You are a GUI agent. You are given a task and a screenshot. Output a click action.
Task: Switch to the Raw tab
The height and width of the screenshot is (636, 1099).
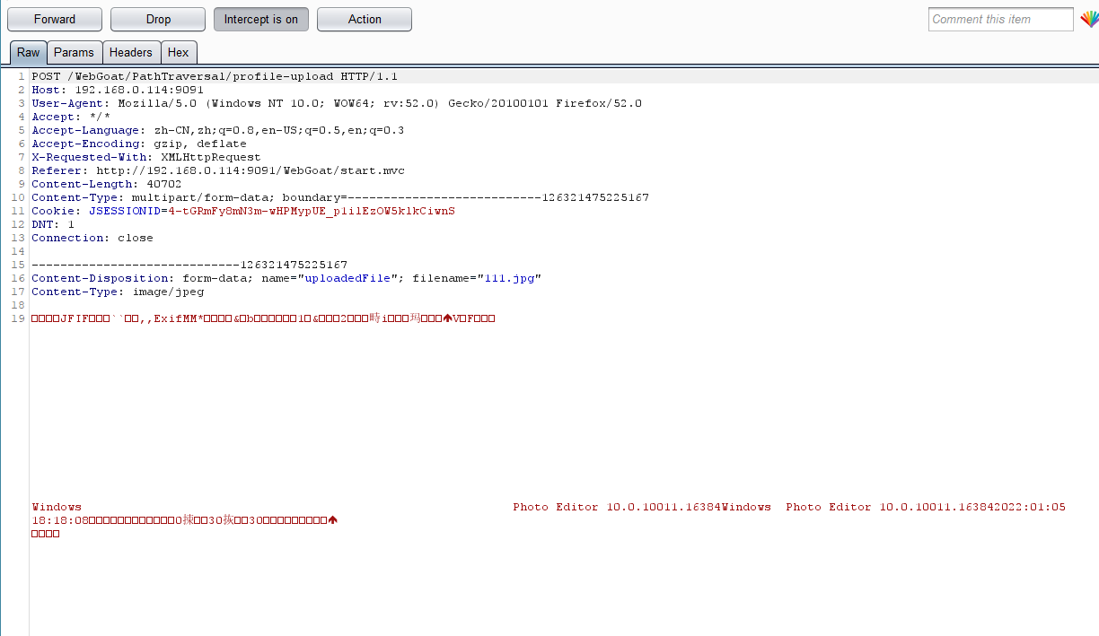pos(28,53)
